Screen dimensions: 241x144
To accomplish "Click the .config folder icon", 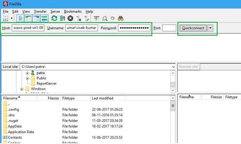I will pos(5,109).
